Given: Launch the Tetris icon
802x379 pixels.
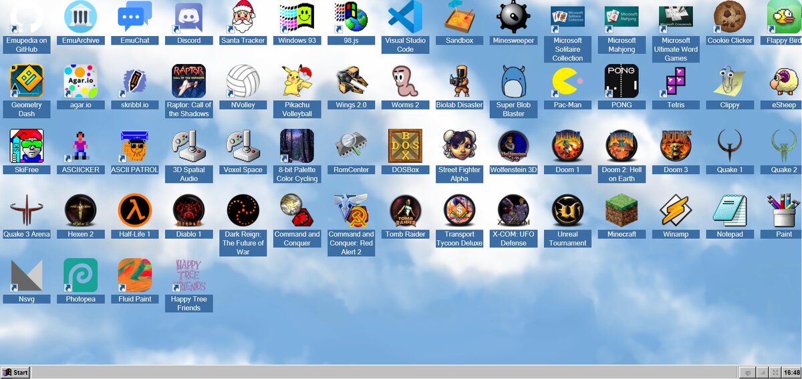Looking at the screenshot, I should [676, 81].
